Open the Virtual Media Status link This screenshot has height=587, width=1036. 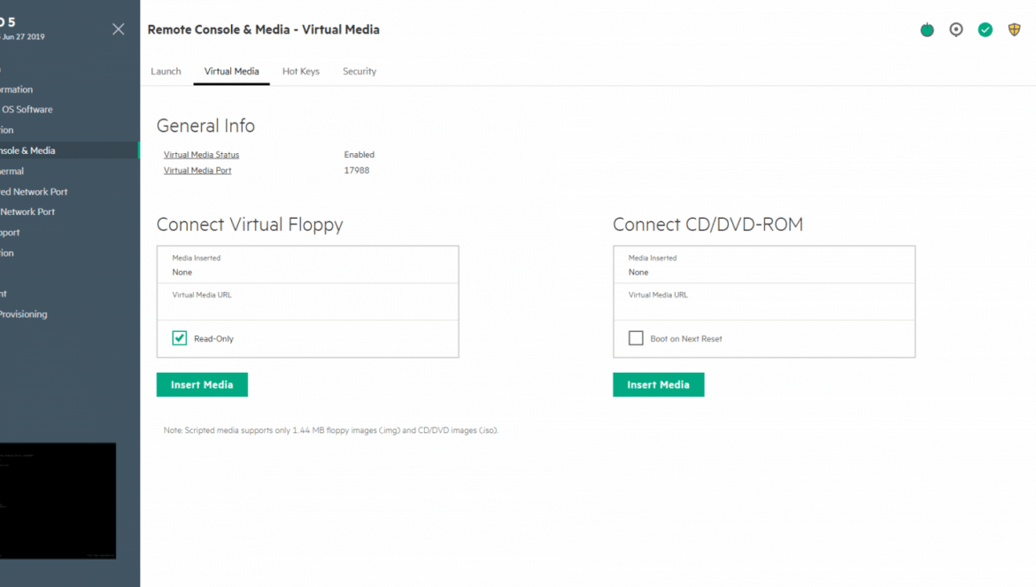coord(202,155)
